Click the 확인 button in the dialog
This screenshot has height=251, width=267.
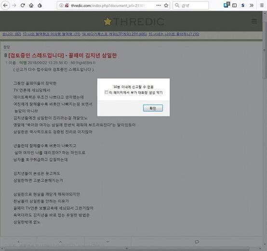pyautogui.click(x=153, y=108)
